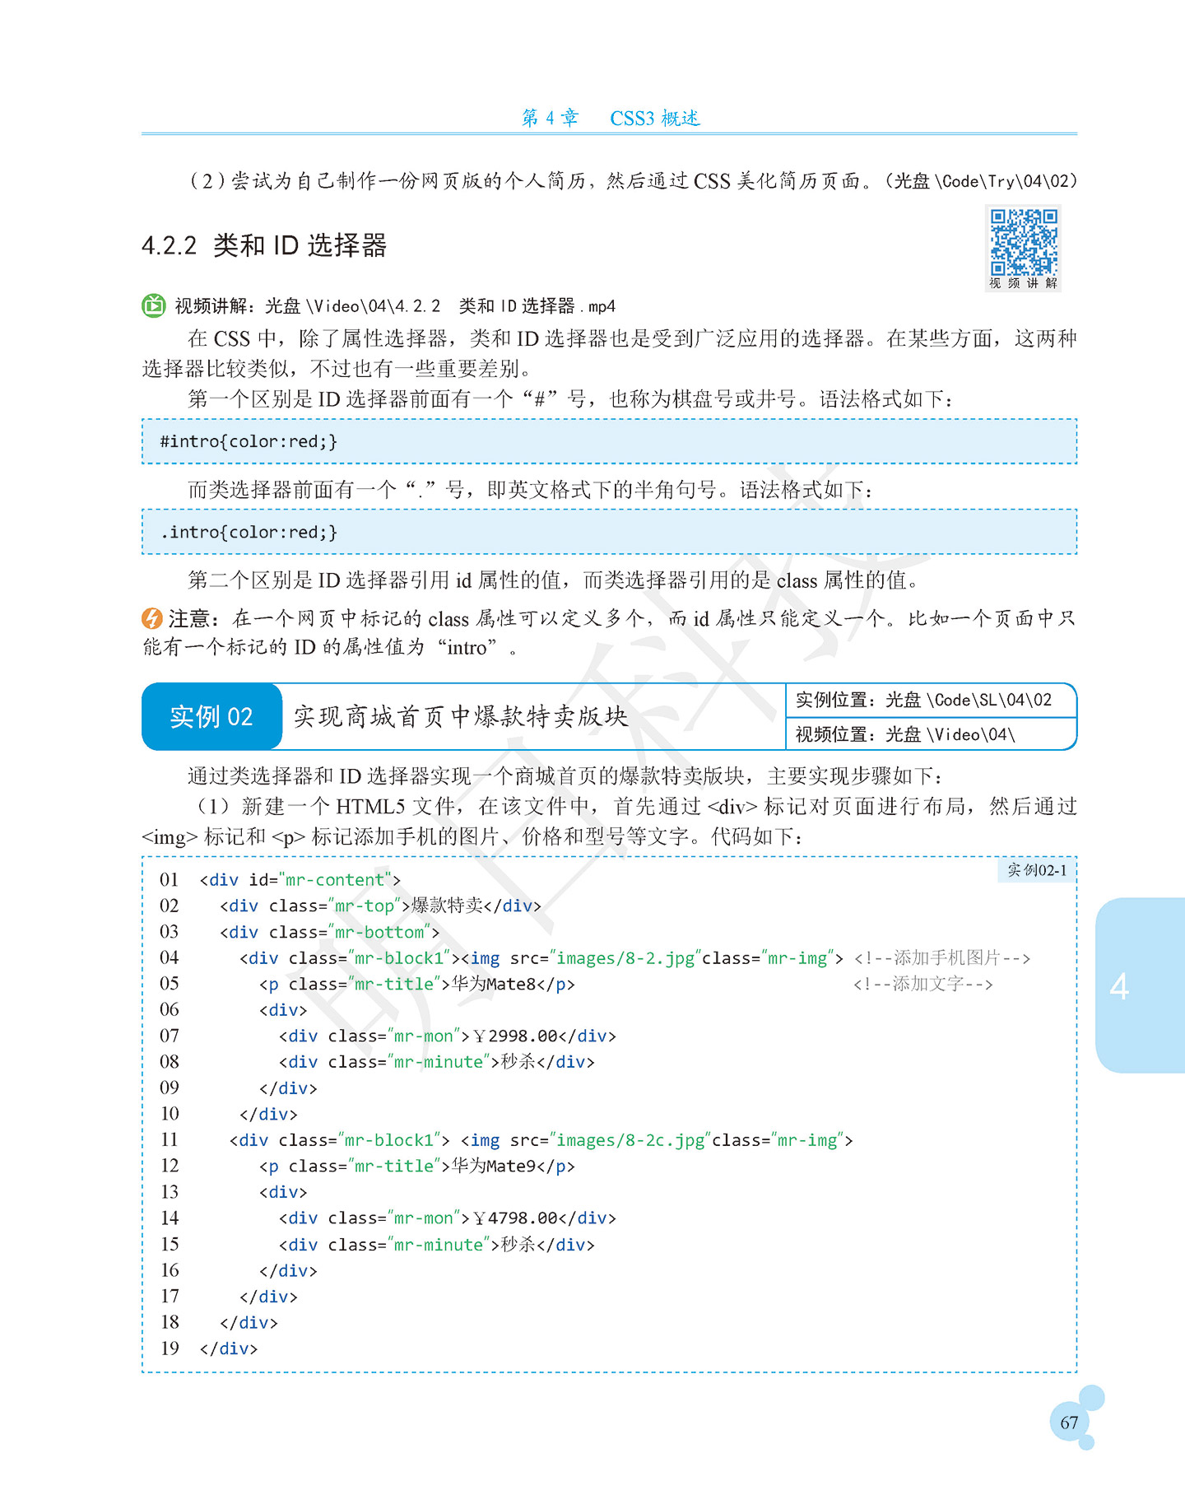Click the green video icon beside 视频讲解
The image size is (1185, 1509).
point(154,305)
